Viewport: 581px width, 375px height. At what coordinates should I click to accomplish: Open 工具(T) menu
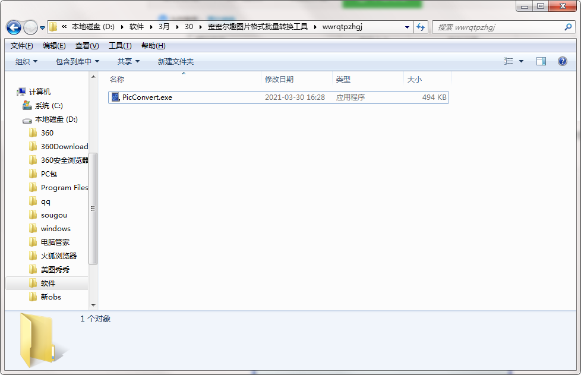pos(119,46)
